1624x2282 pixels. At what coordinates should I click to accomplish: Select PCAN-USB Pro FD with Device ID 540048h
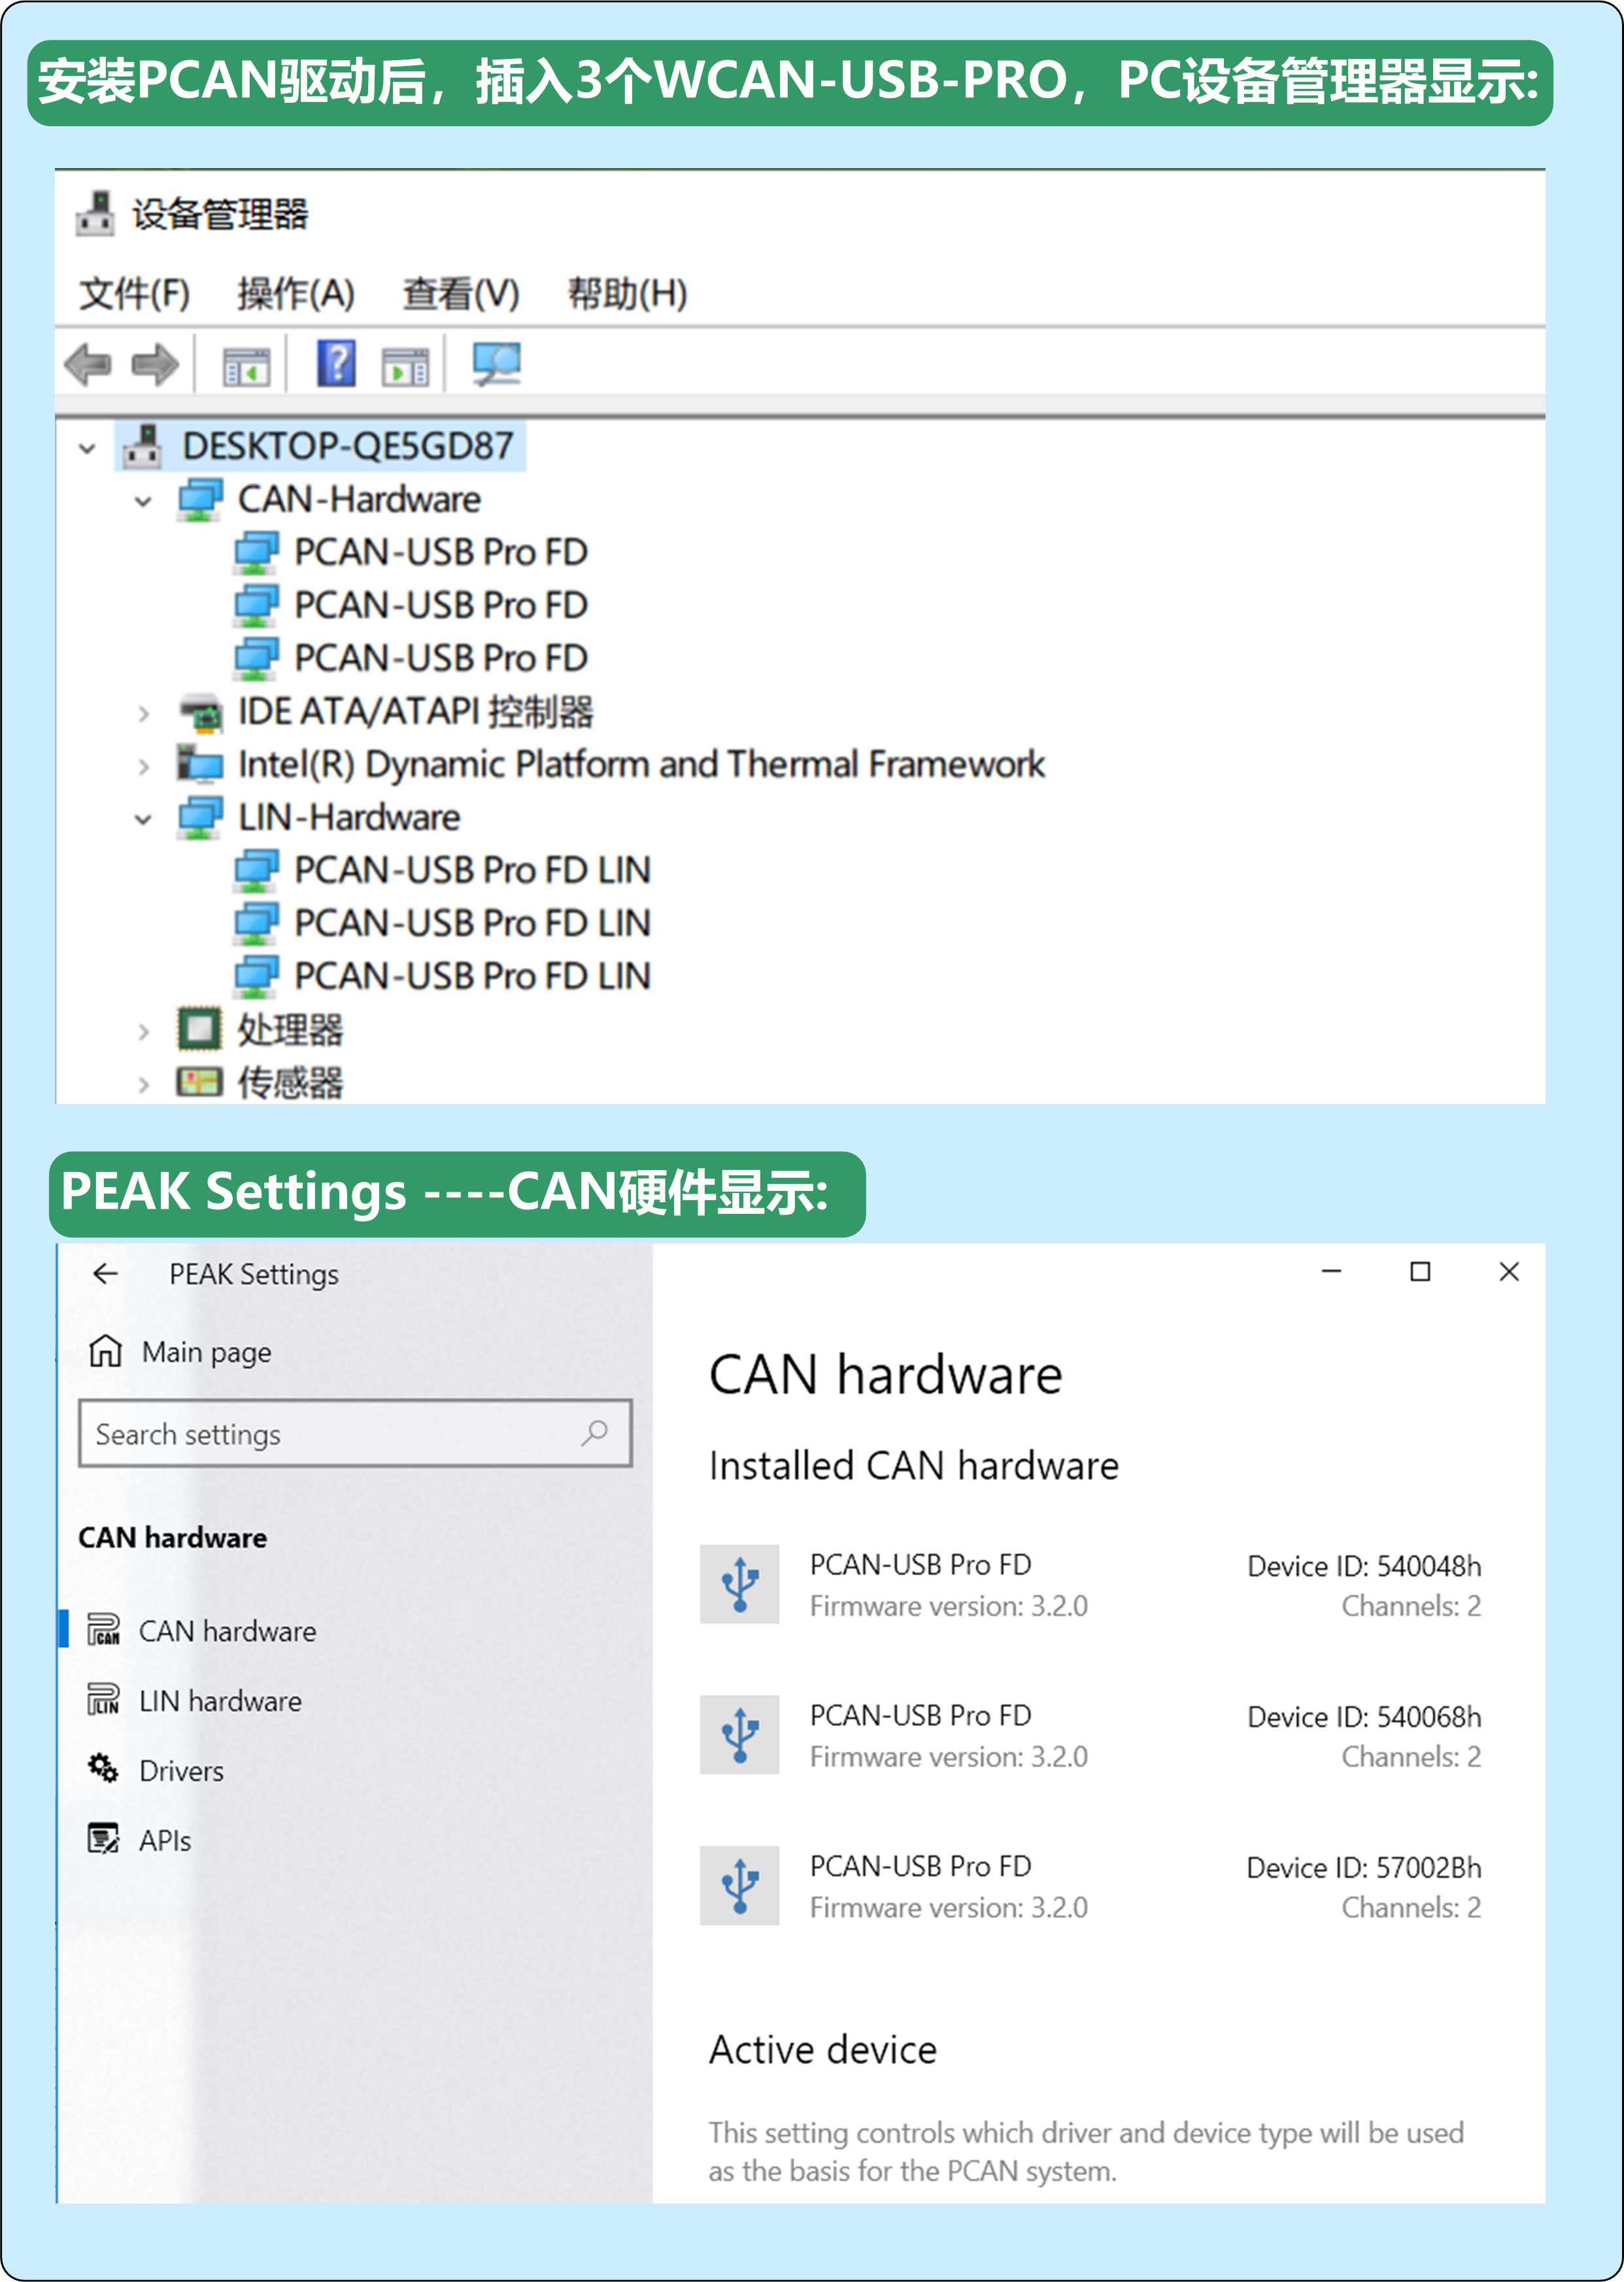tap(1092, 1585)
